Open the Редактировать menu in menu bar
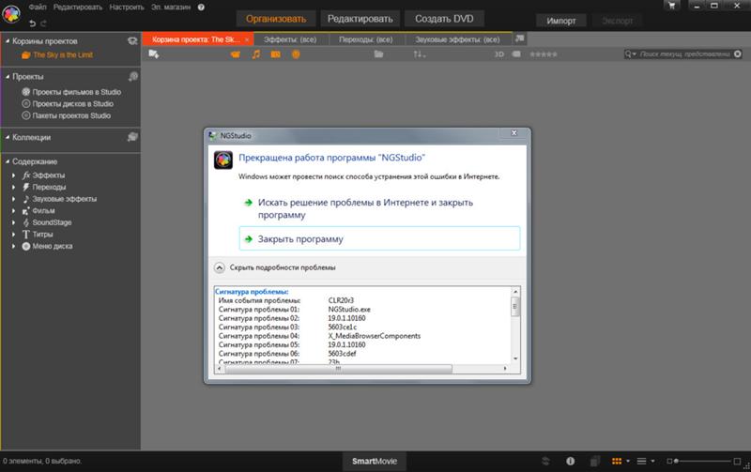The width and height of the screenshot is (751, 472). point(78,8)
